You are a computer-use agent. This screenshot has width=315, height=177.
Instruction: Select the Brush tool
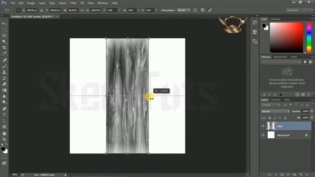pyautogui.click(x=4, y=66)
